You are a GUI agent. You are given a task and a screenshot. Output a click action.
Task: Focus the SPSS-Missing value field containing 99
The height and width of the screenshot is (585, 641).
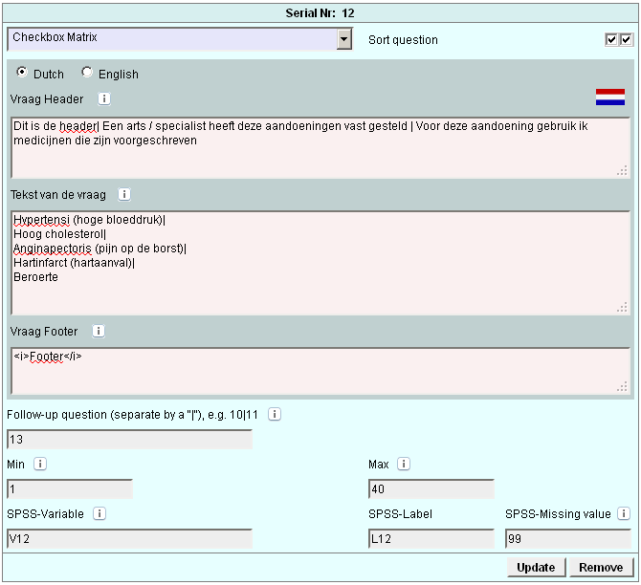(568, 539)
